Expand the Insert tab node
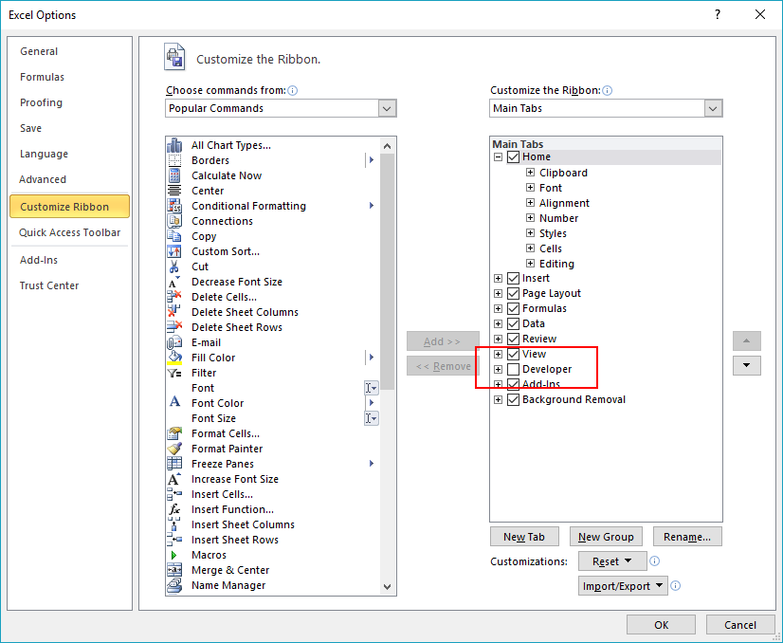This screenshot has width=783, height=643. pos(498,278)
